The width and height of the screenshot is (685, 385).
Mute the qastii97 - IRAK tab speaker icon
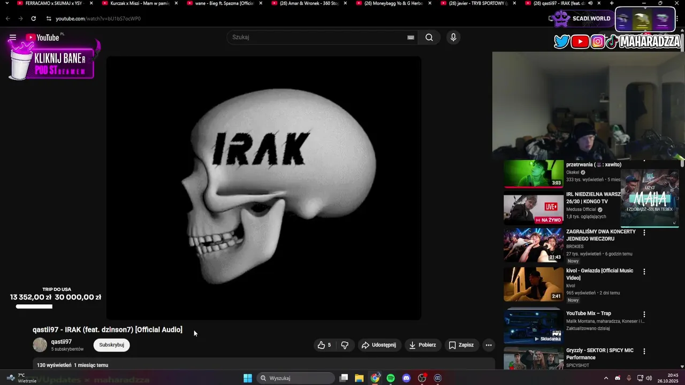(590, 3)
